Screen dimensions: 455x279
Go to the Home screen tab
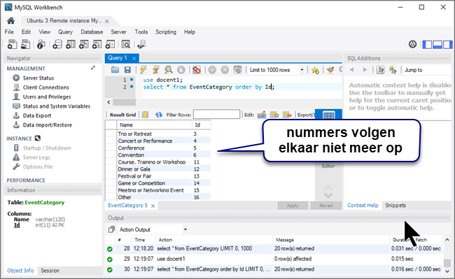click(10, 21)
